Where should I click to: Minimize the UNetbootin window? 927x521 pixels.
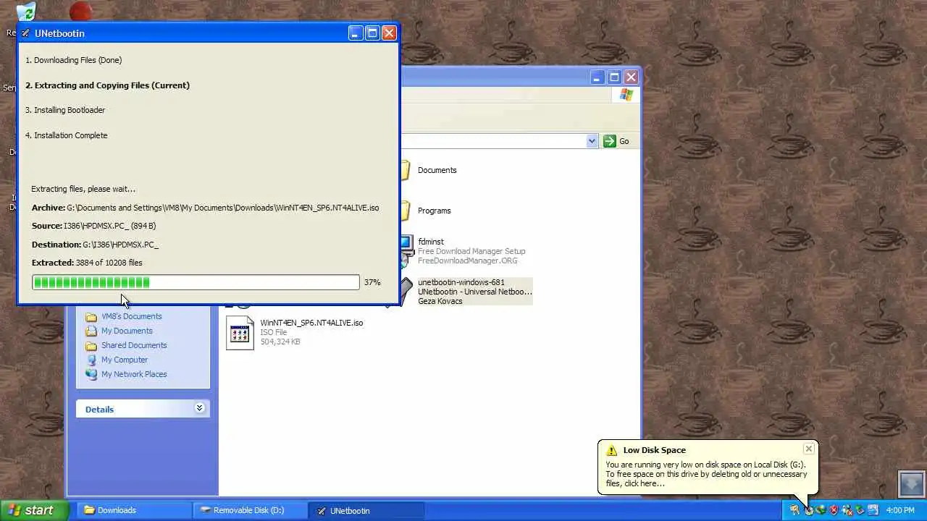click(x=355, y=33)
